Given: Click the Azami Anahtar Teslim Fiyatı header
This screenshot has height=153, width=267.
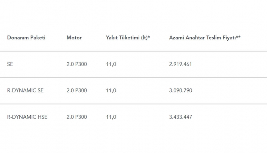Looking at the screenshot, I should [204, 38].
